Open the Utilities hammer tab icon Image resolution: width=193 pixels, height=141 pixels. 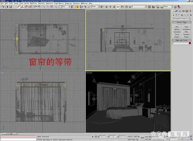pos(190,11)
